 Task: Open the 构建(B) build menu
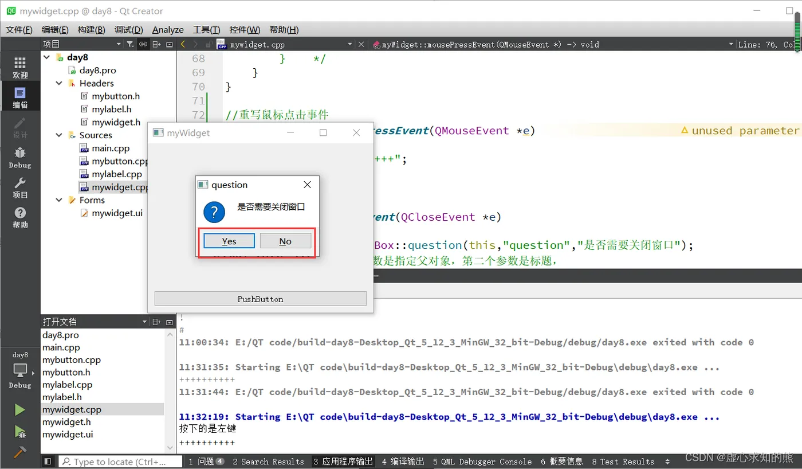click(x=91, y=30)
